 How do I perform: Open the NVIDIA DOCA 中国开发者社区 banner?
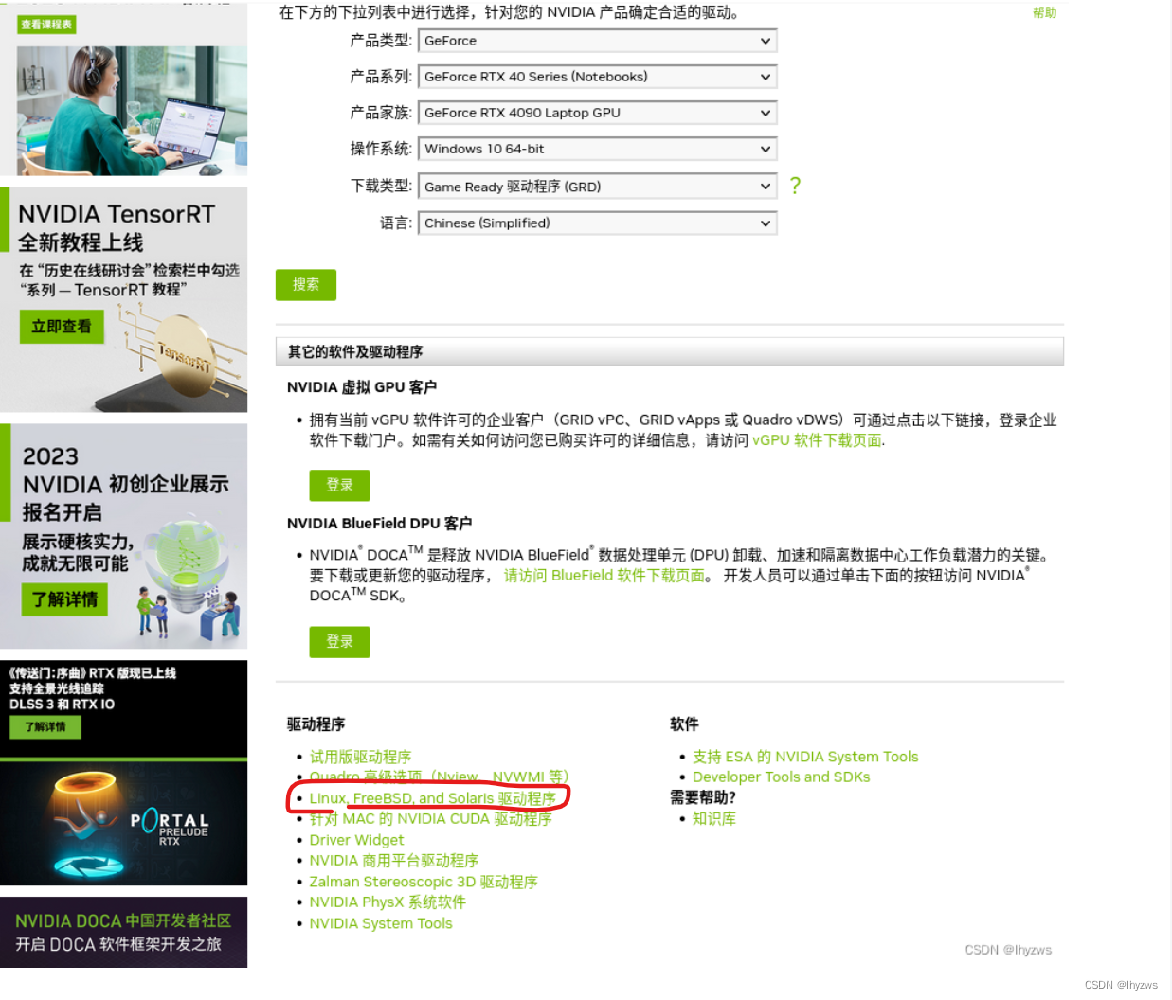tap(123, 932)
